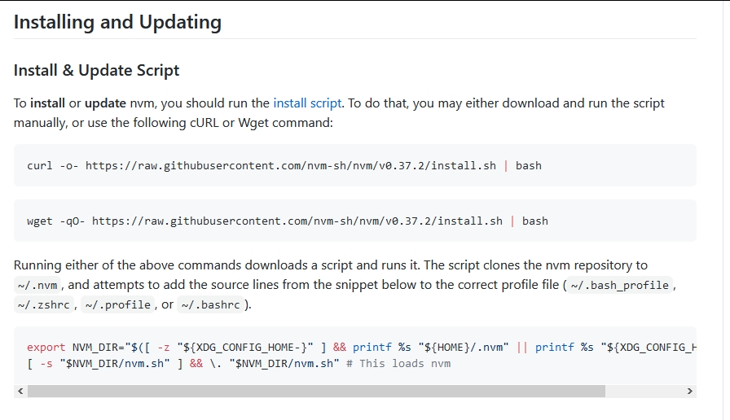
Task: Click the "Install & Update Script" subheading
Action: (x=96, y=70)
